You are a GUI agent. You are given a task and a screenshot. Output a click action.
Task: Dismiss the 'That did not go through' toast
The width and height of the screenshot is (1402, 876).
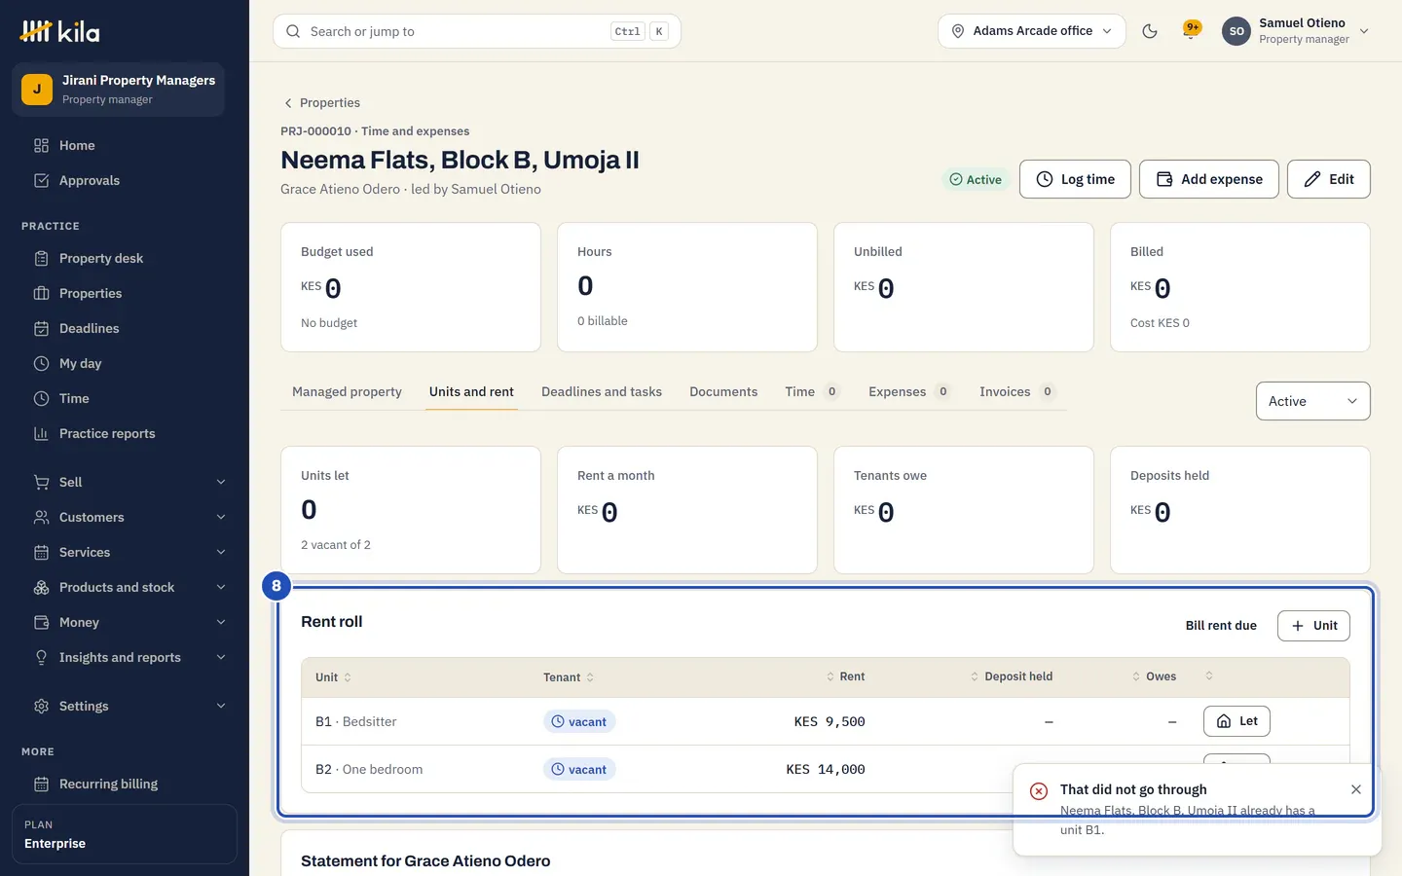coord(1356,789)
